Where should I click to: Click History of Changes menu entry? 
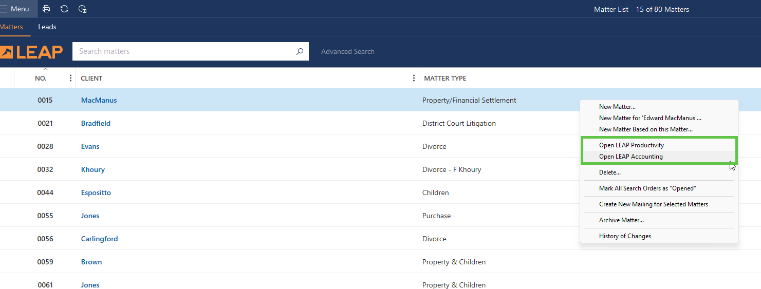[625, 236]
